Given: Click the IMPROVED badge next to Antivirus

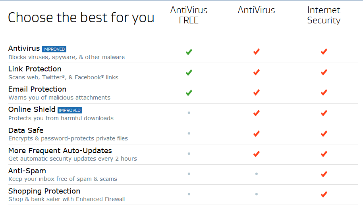Looking at the screenshot, I should click(x=54, y=49).
